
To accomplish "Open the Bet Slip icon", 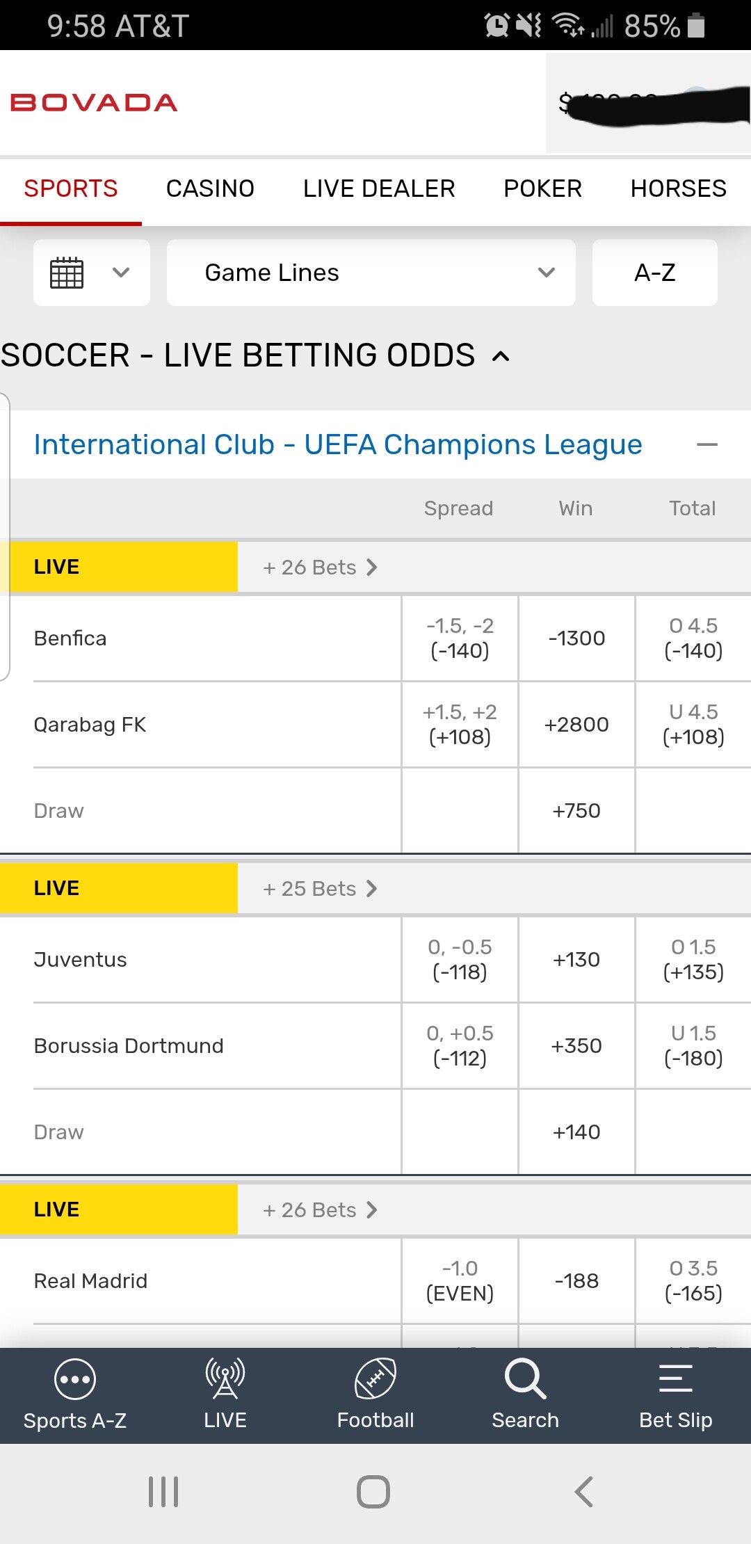I will coord(675,1378).
